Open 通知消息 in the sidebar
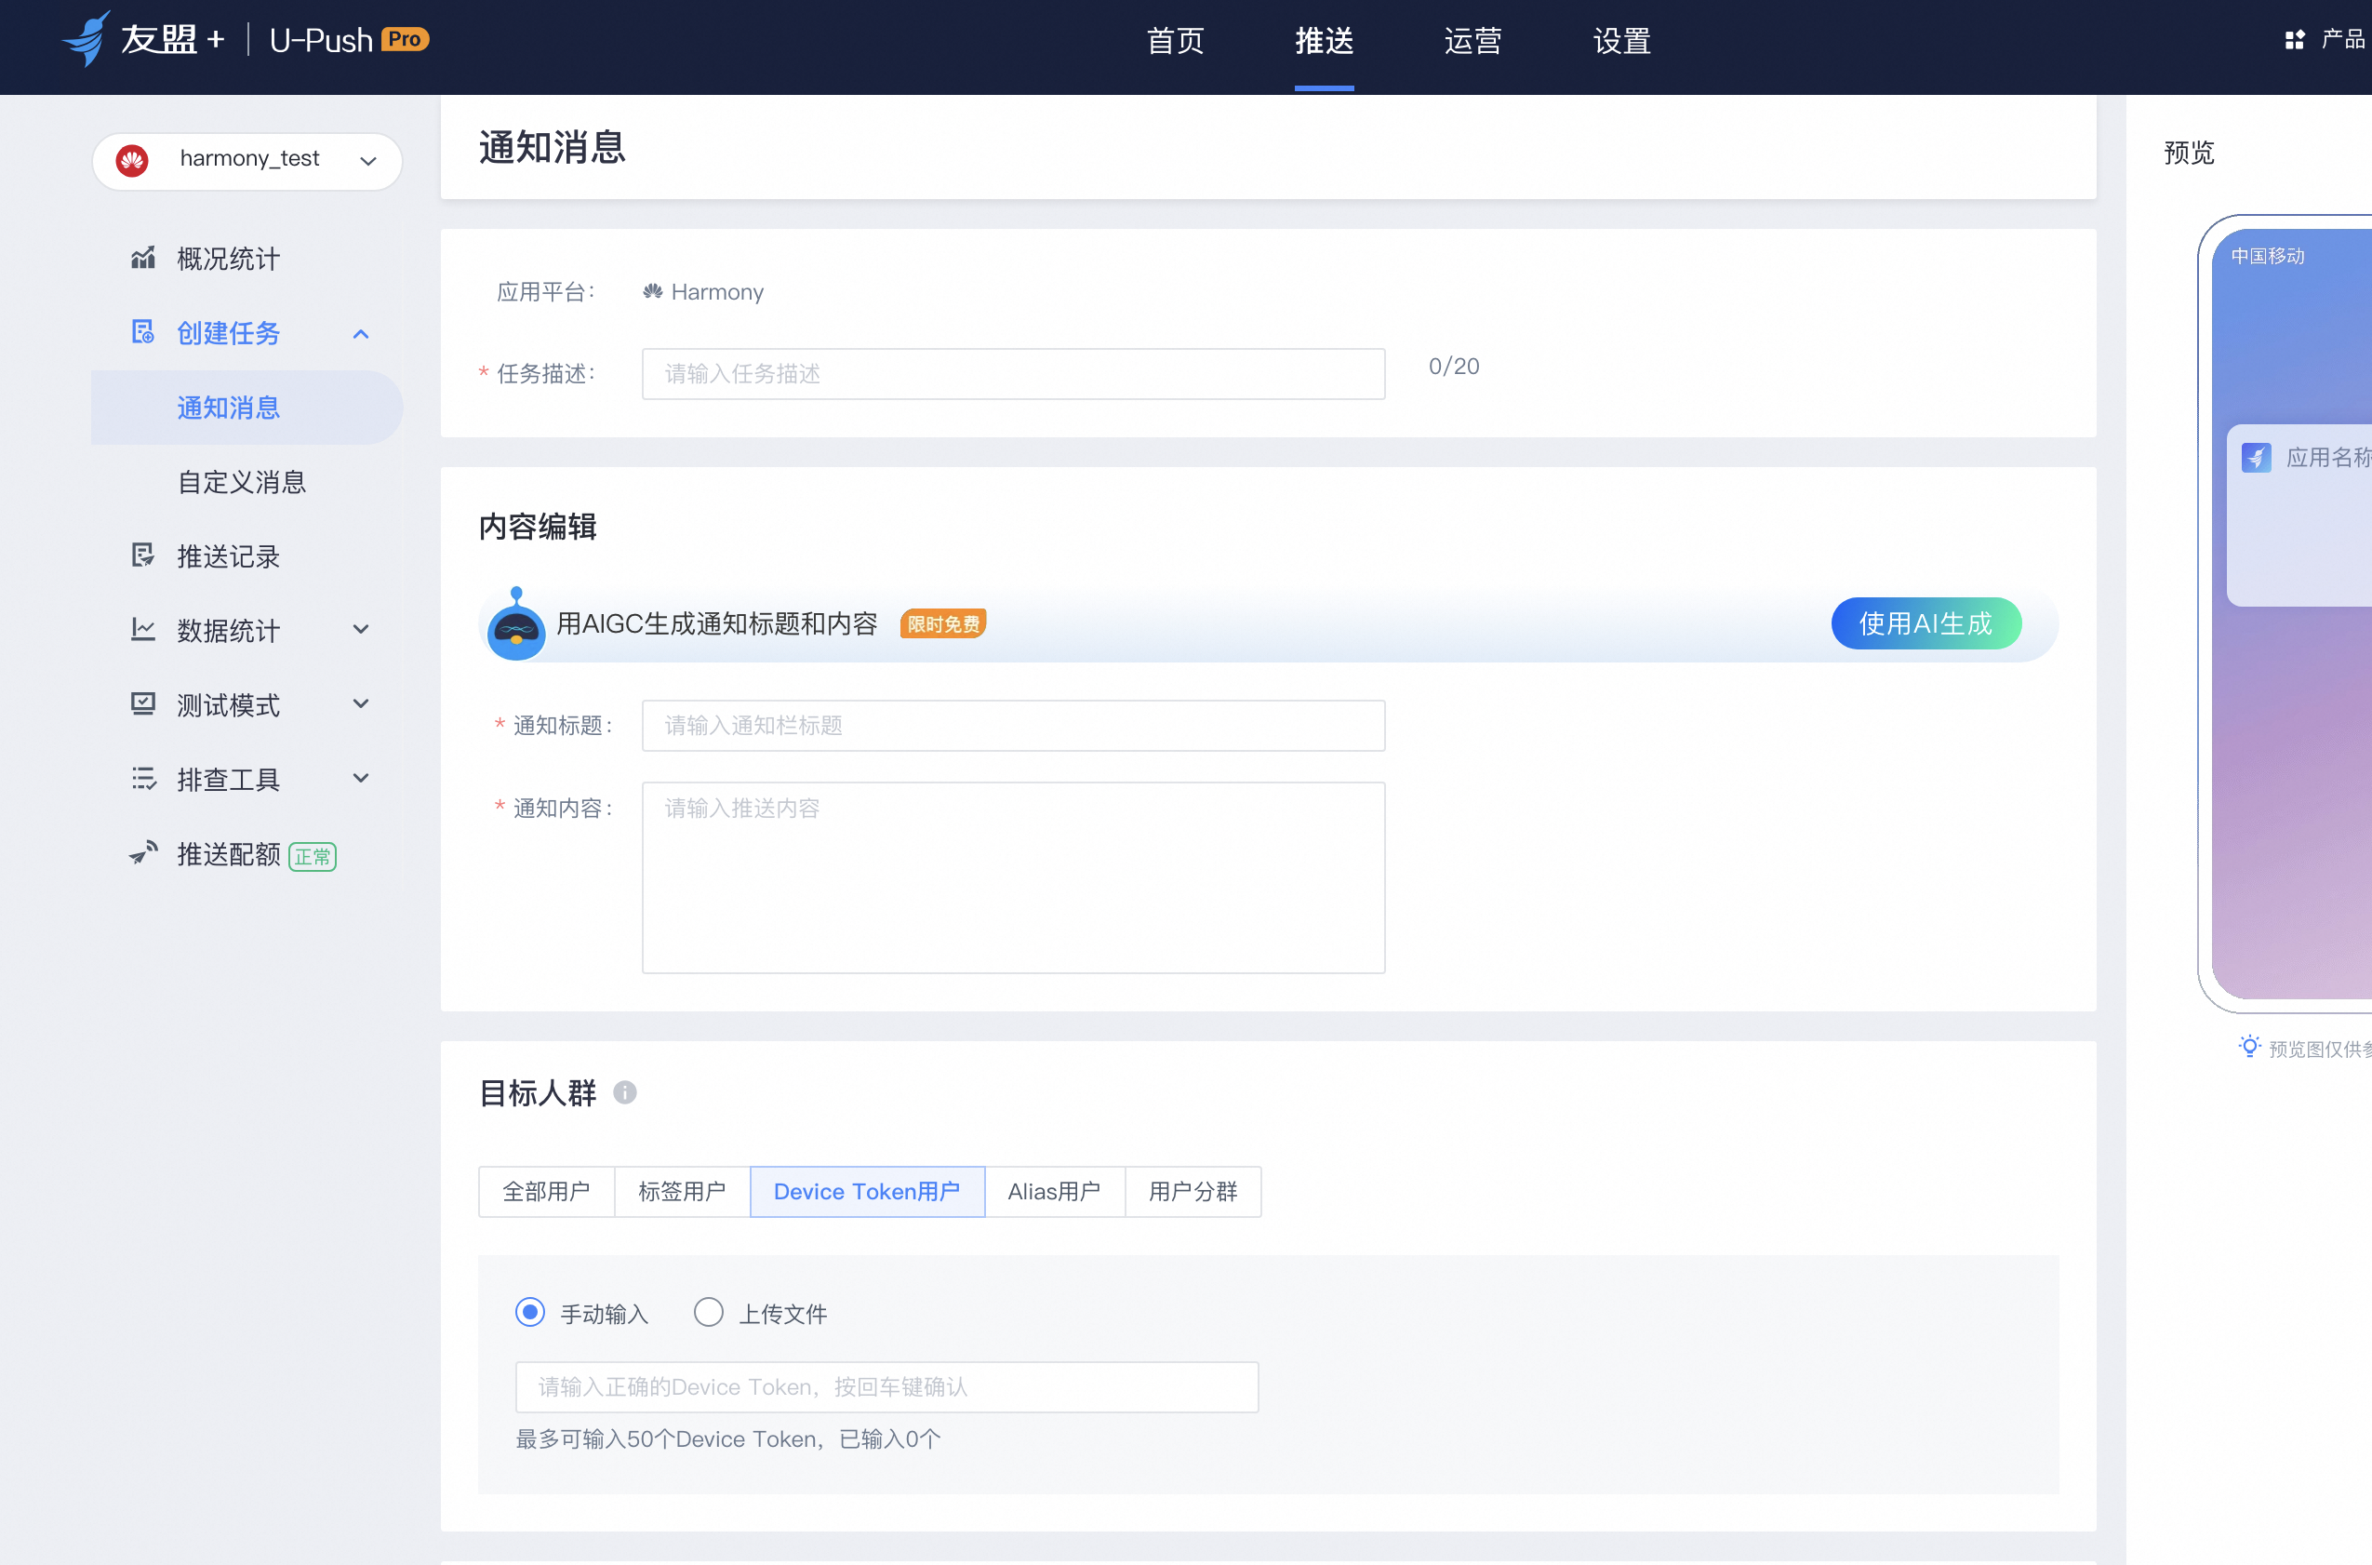 click(x=247, y=408)
